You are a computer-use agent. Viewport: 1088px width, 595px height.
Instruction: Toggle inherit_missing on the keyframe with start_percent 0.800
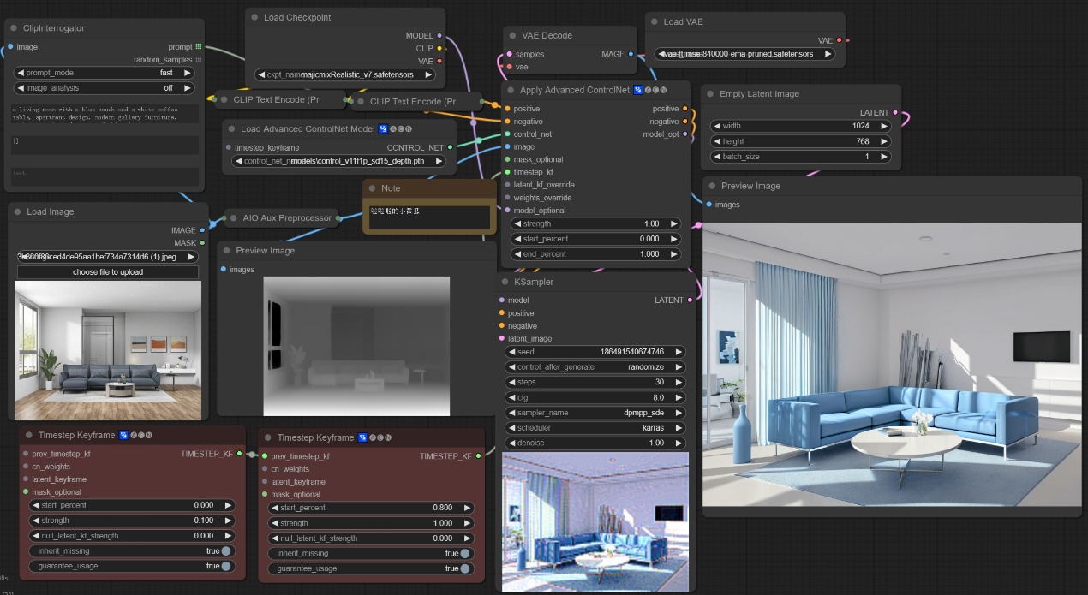tap(464, 554)
